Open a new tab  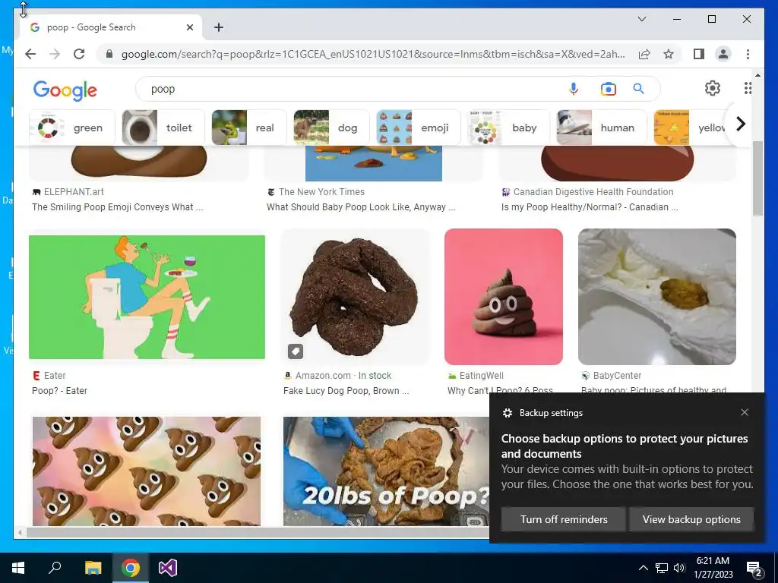coord(219,27)
